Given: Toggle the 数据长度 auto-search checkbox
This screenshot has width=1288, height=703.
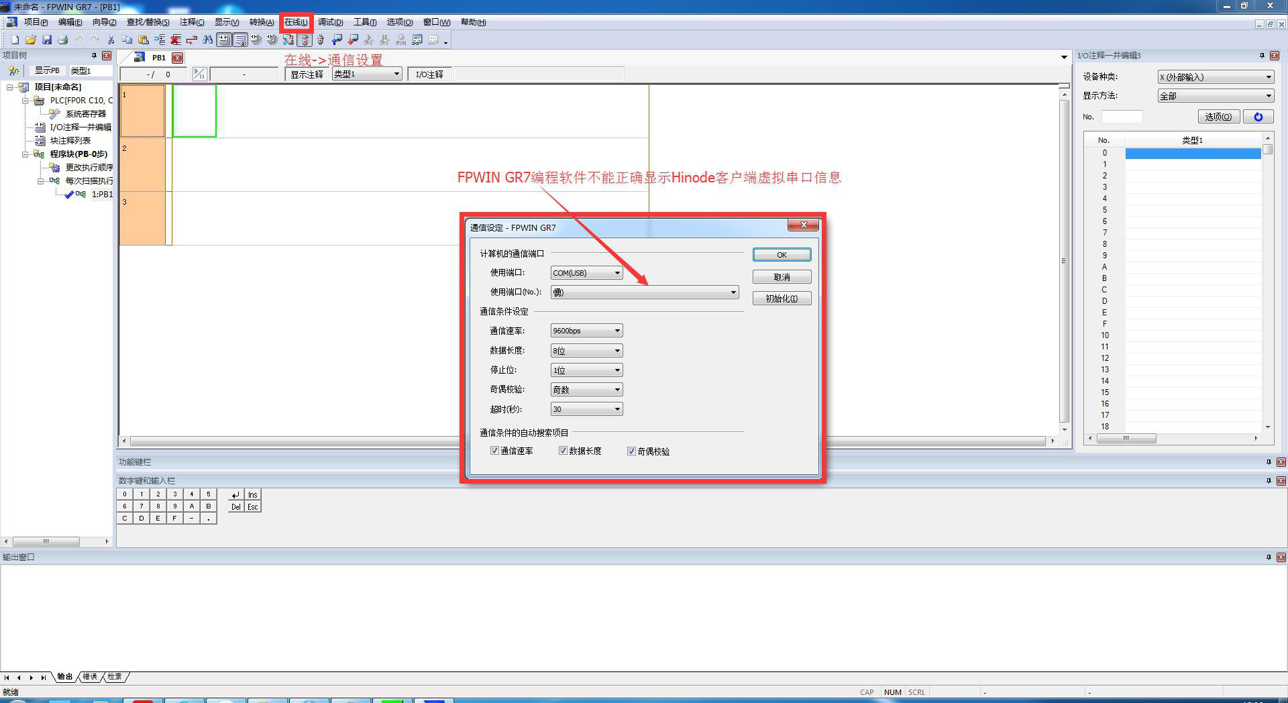Looking at the screenshot, I should [x=563, y=451].
